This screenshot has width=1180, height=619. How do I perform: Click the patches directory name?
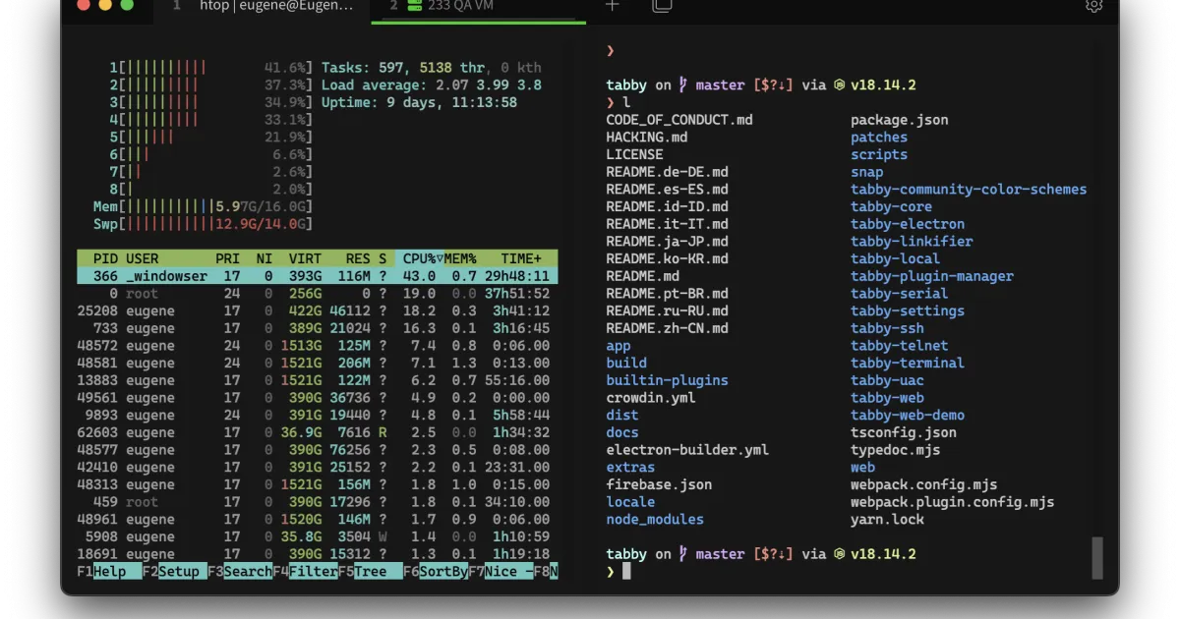click(879, 138)
